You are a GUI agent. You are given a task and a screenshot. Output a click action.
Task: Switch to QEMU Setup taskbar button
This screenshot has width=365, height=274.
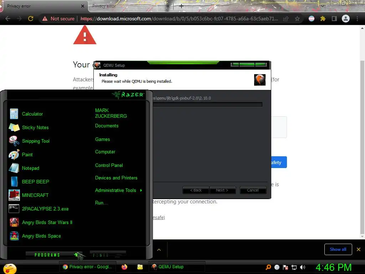coord(177,267)
